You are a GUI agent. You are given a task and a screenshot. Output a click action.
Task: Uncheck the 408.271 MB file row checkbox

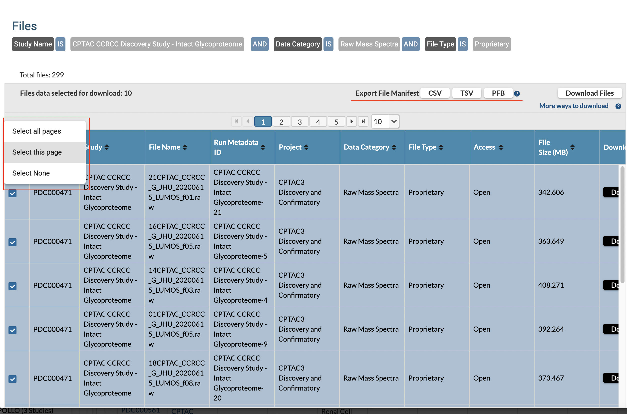pos(12,286)
